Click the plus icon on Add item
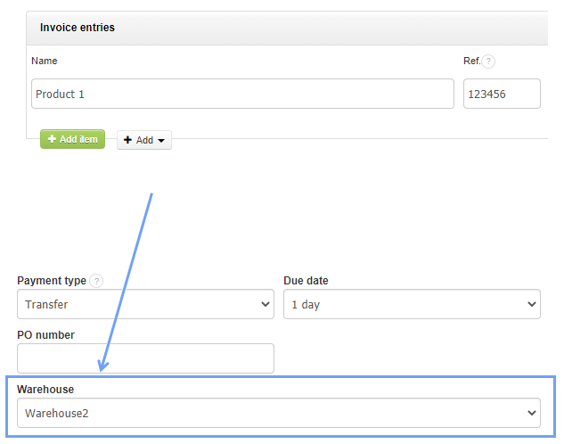This screenshot has width=564, height=444. tap(52, 139)
